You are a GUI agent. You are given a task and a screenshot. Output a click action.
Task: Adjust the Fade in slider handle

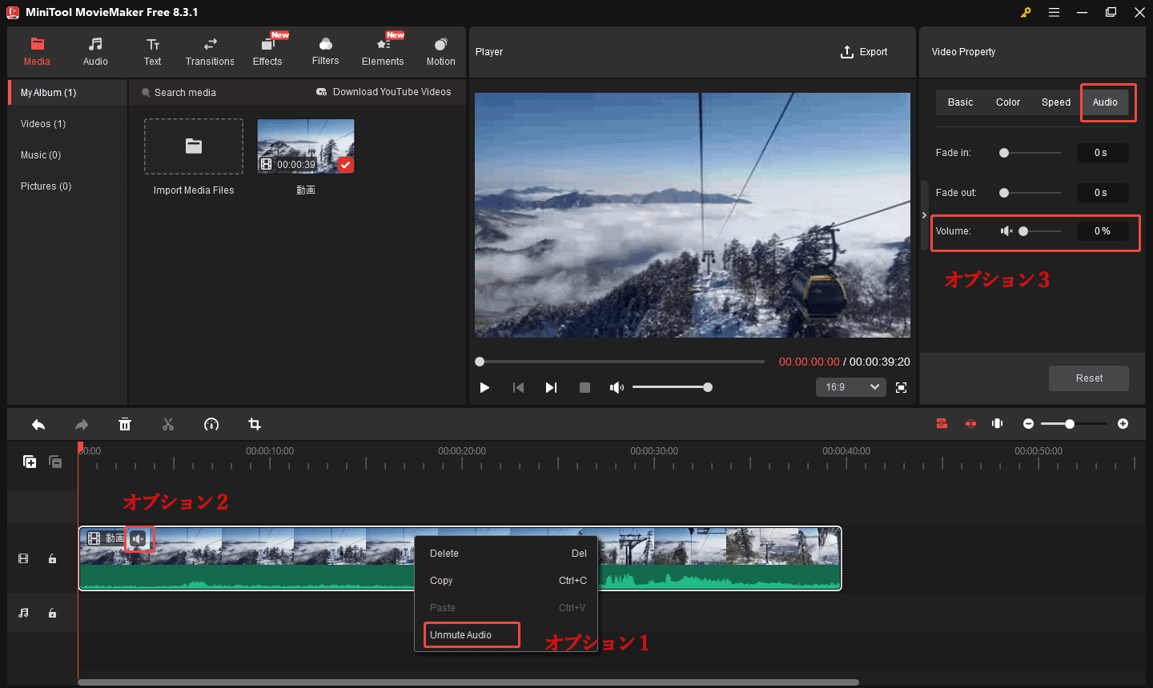point(1004,153)
